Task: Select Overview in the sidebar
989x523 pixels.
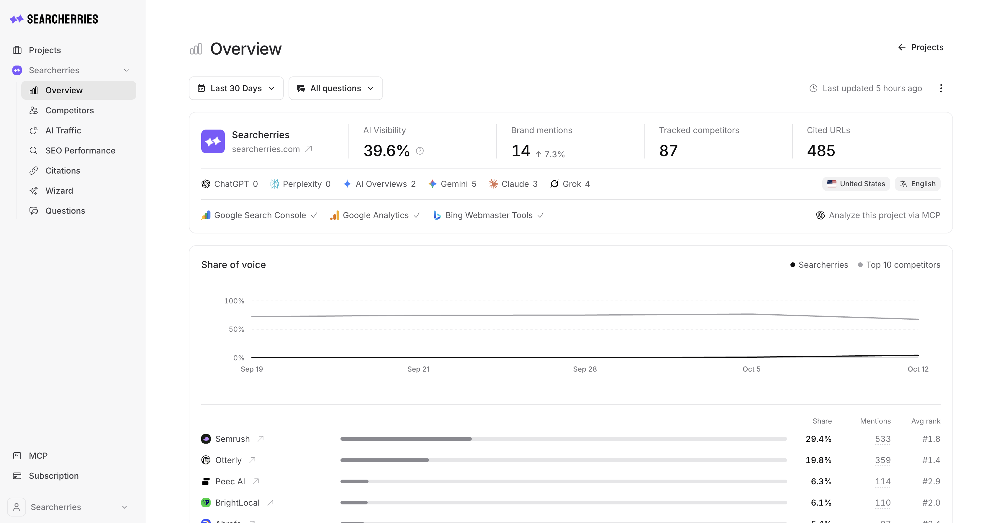Action: pos(79,90)
